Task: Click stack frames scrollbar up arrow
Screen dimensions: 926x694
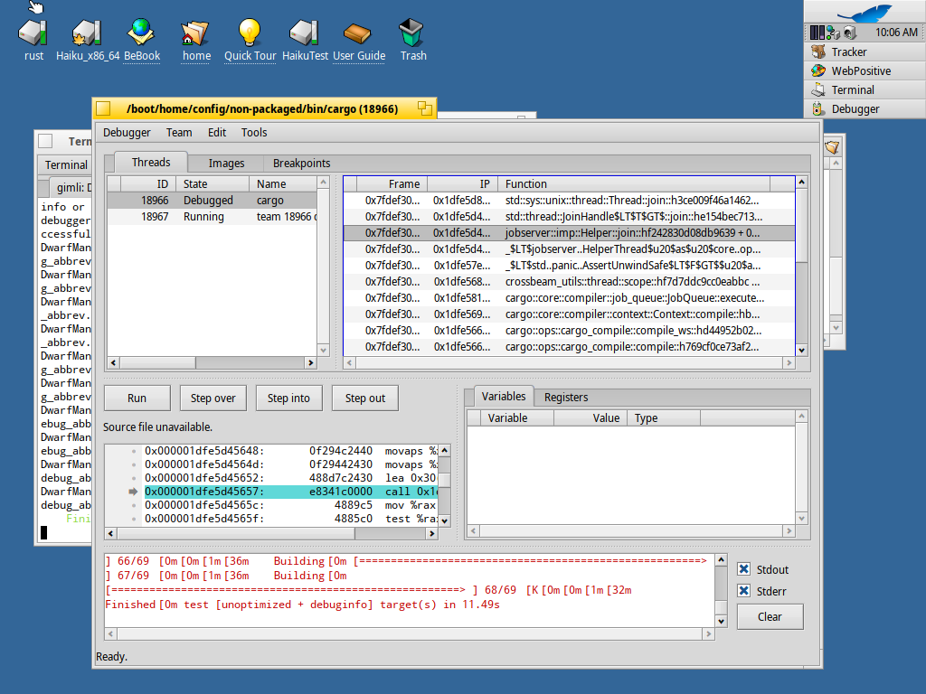Action: pyautogui.click(x=801, y=182)
